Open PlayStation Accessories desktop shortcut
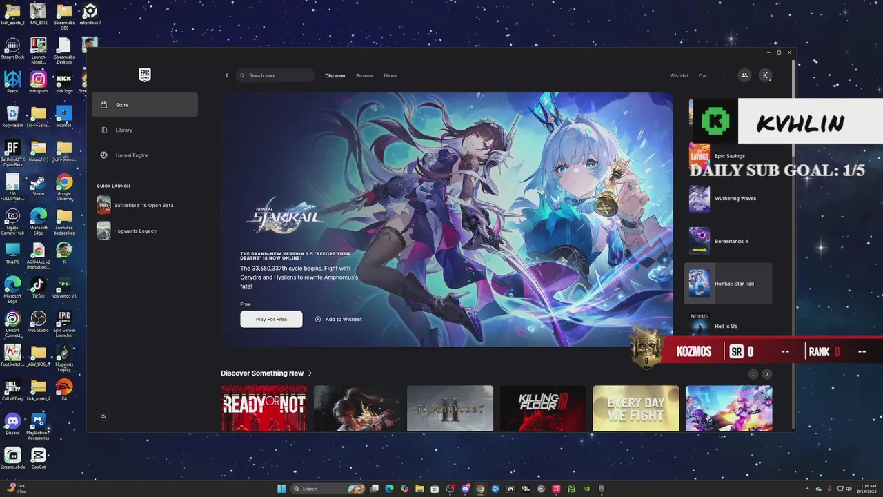 (38, 427)
